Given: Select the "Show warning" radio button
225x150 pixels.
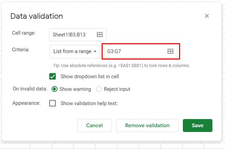Looking at the screenshot, I should click(54, 89).
